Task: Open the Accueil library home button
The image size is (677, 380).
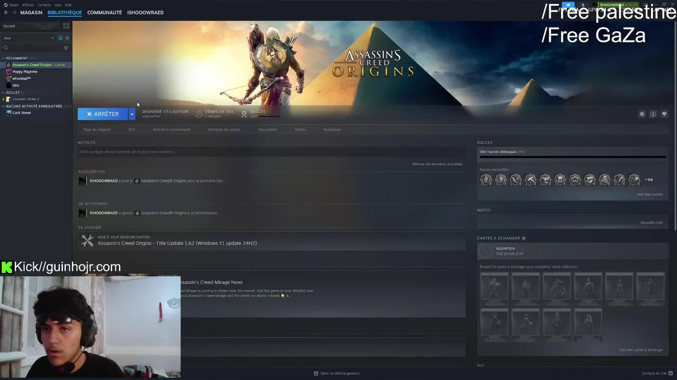Action: point(31,26)
